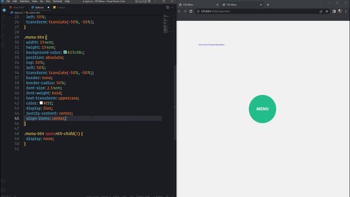Open the browser side panel icon
Image resolution: width=350 pixels, height=197 pixels.
click(334, 11)
